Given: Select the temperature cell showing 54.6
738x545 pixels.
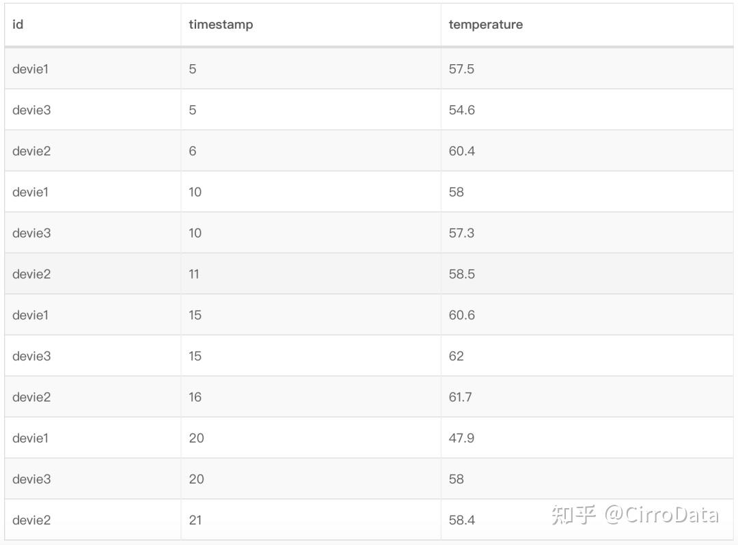Looking at the screenshot, I should tap(461, 110).
